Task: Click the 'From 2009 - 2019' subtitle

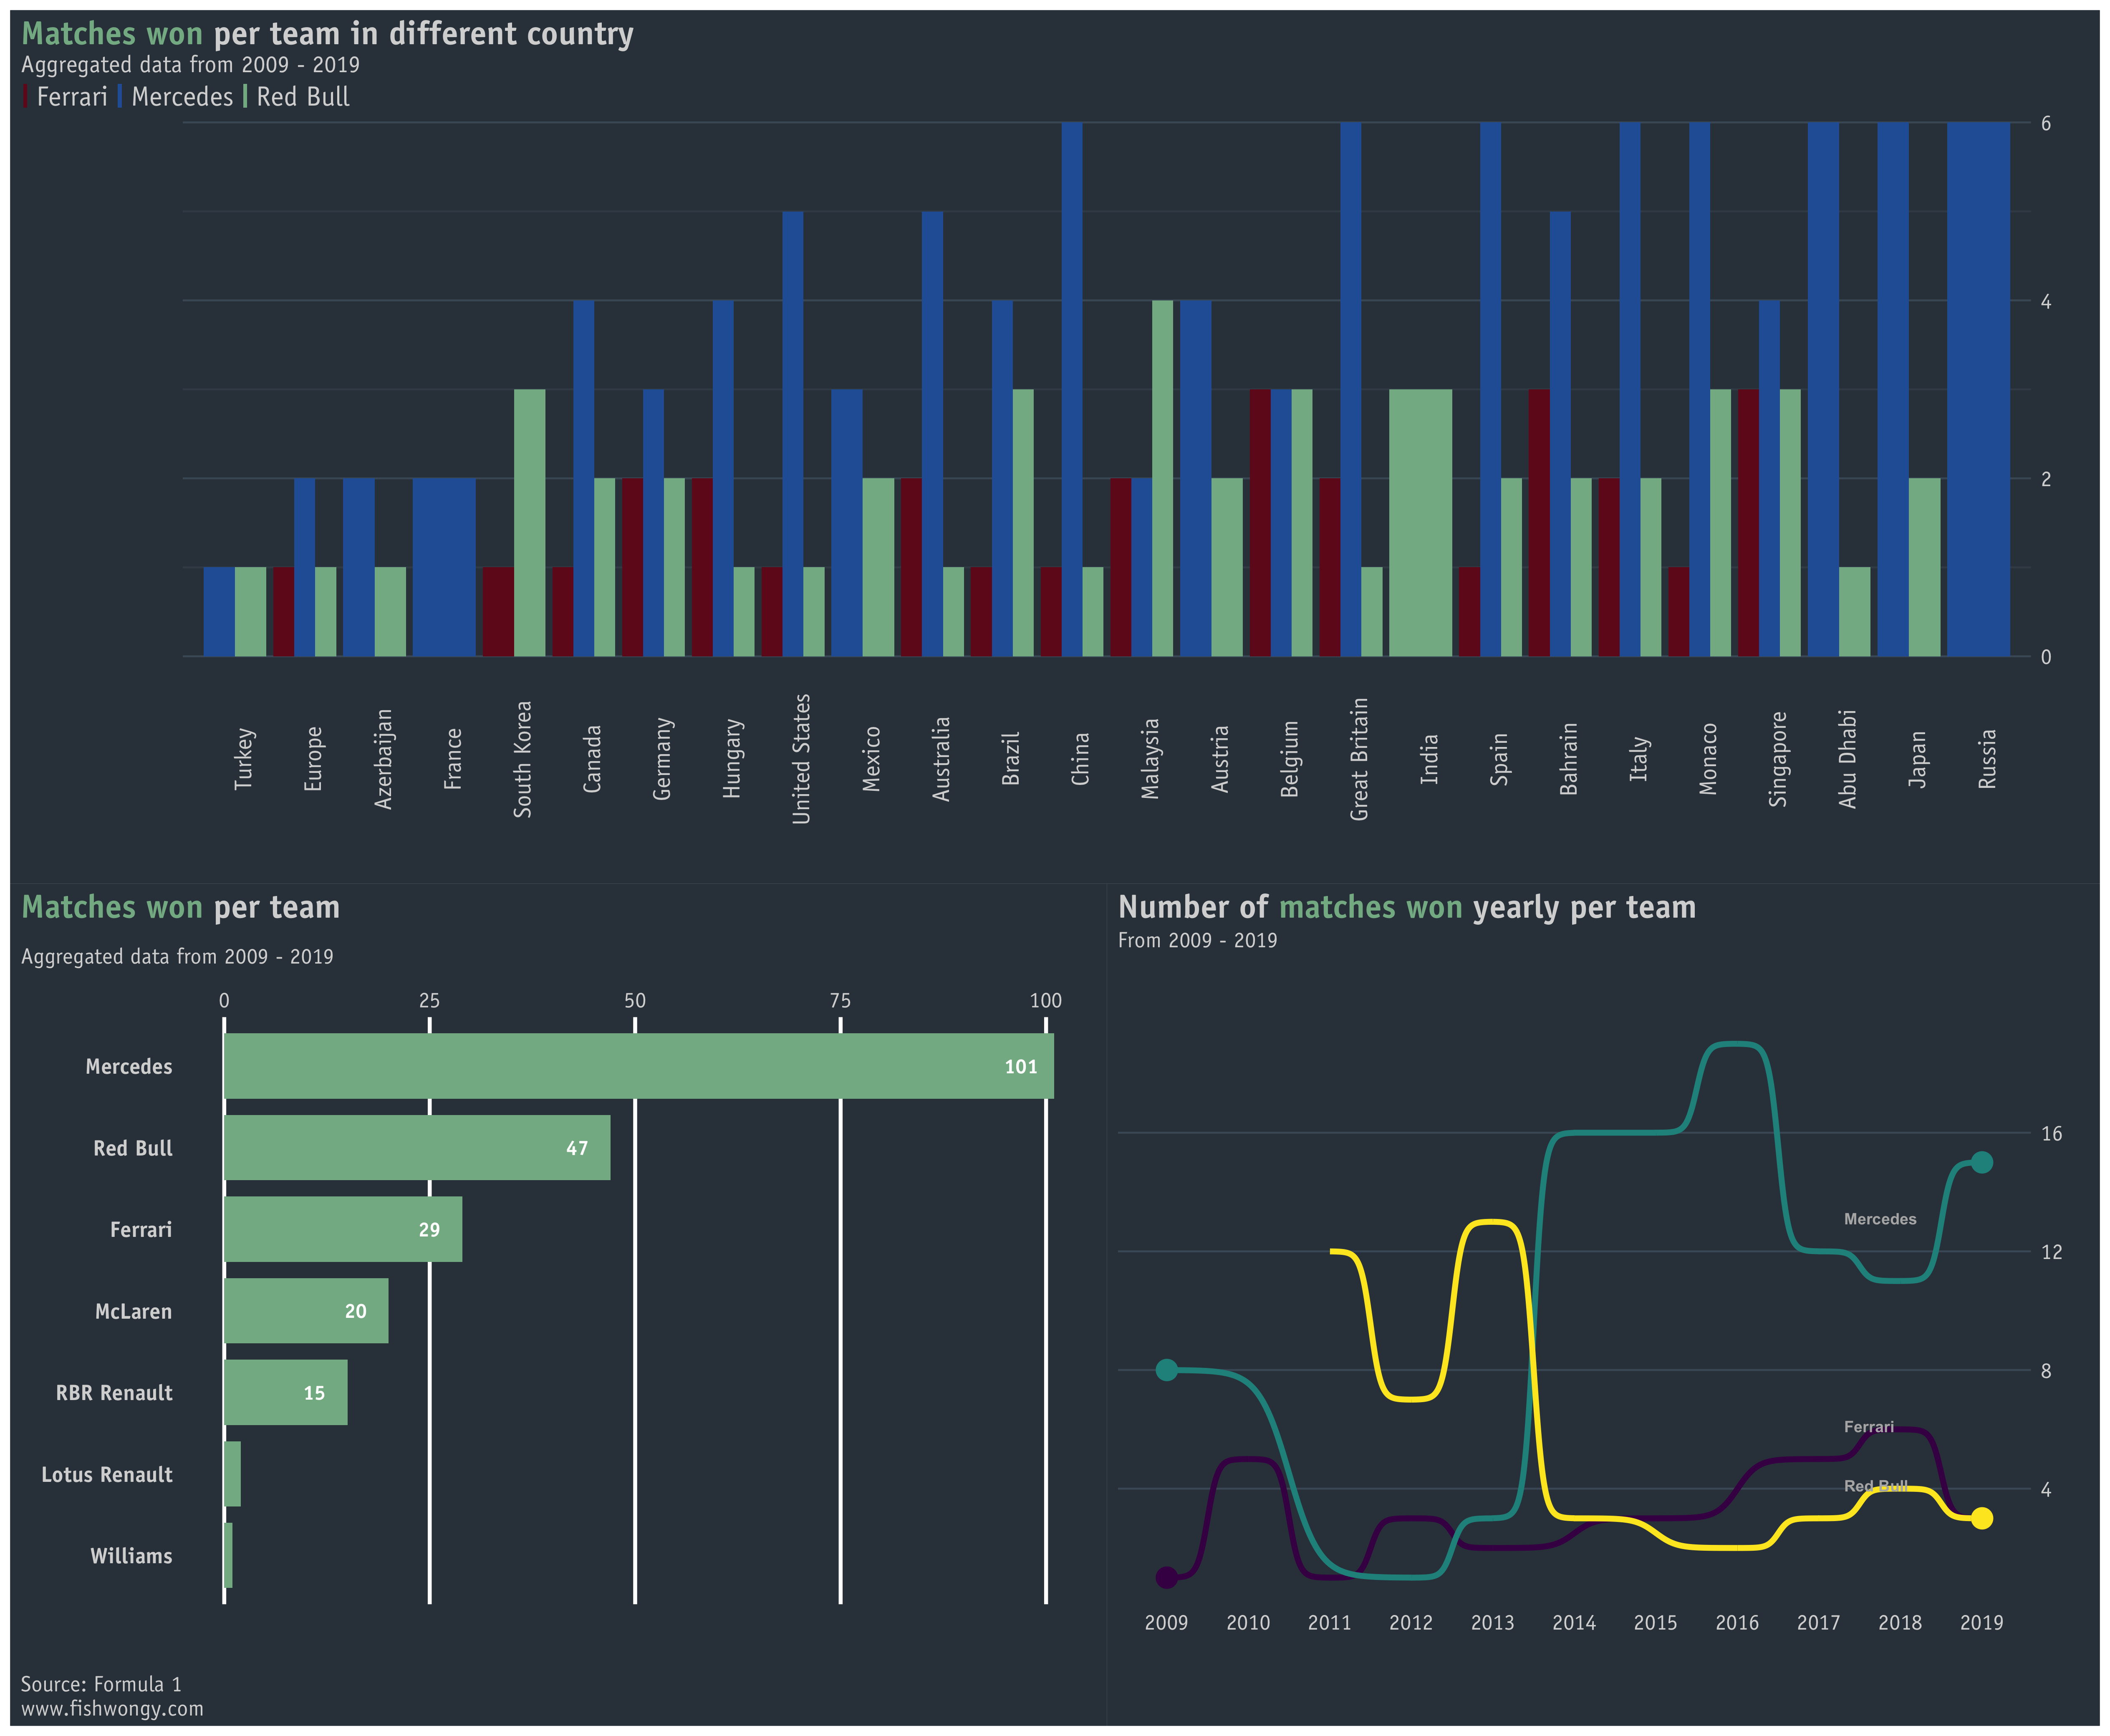Action: click(x=1197, y=940)
